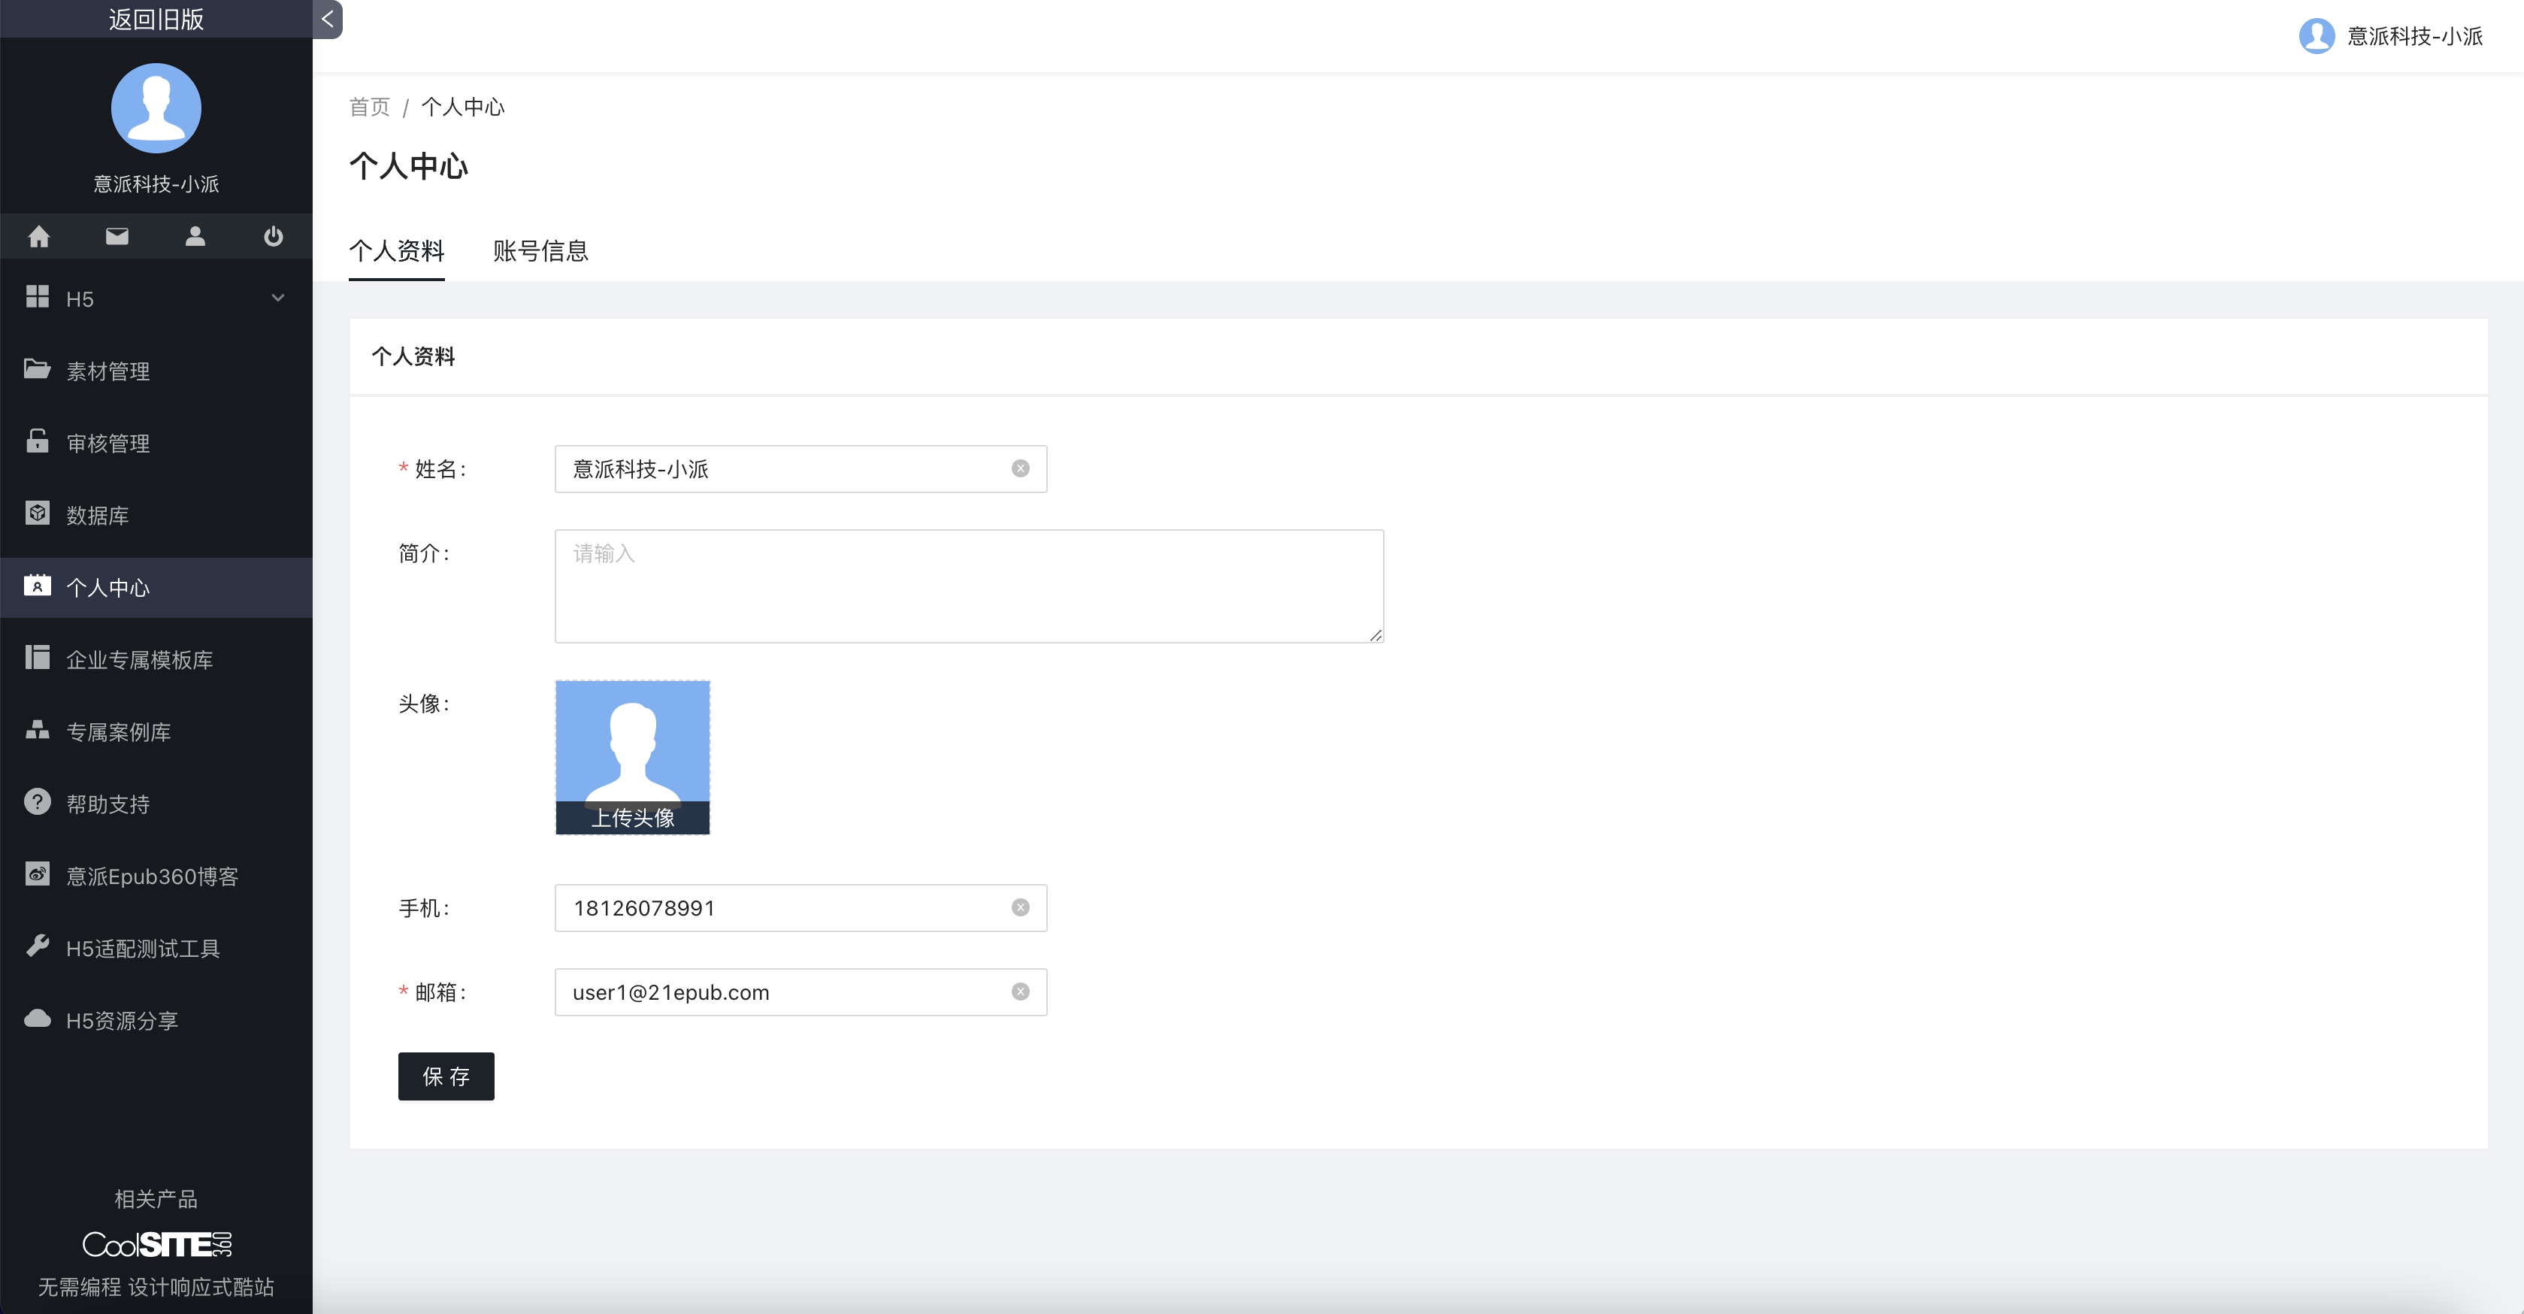Open 数据库 menu item
The image size is (2524, 1314).
click(97, 516)
